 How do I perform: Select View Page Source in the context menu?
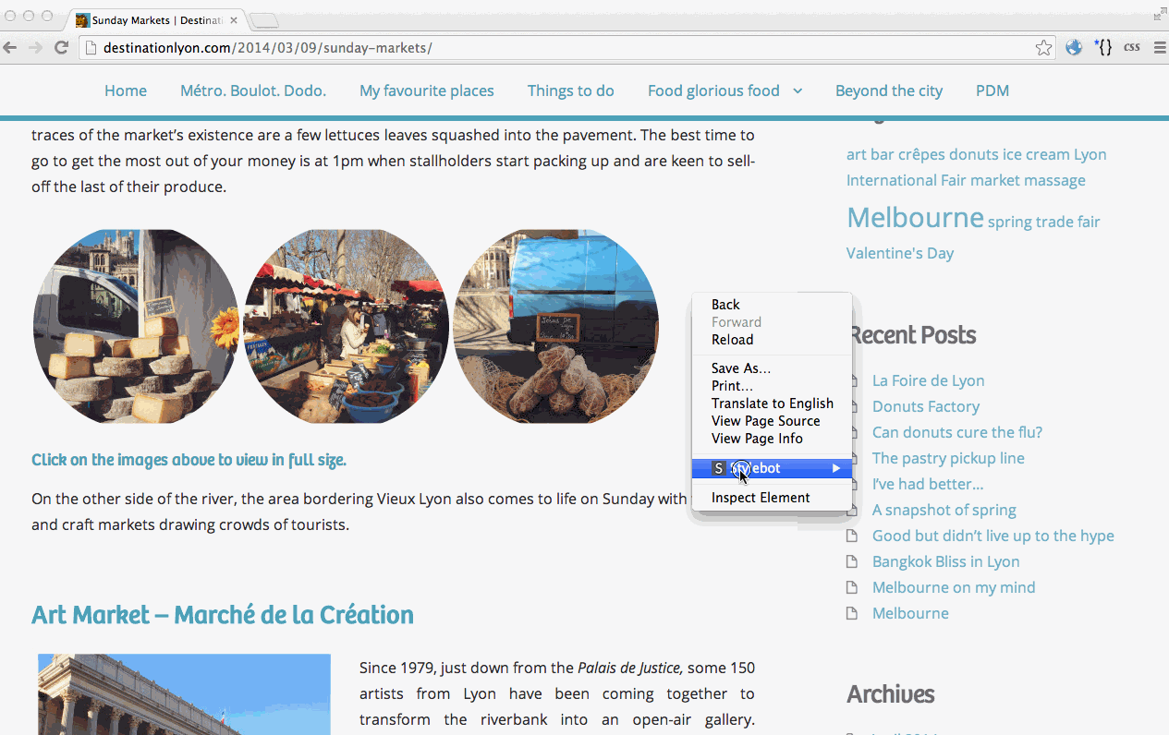[x=765, y=421]
